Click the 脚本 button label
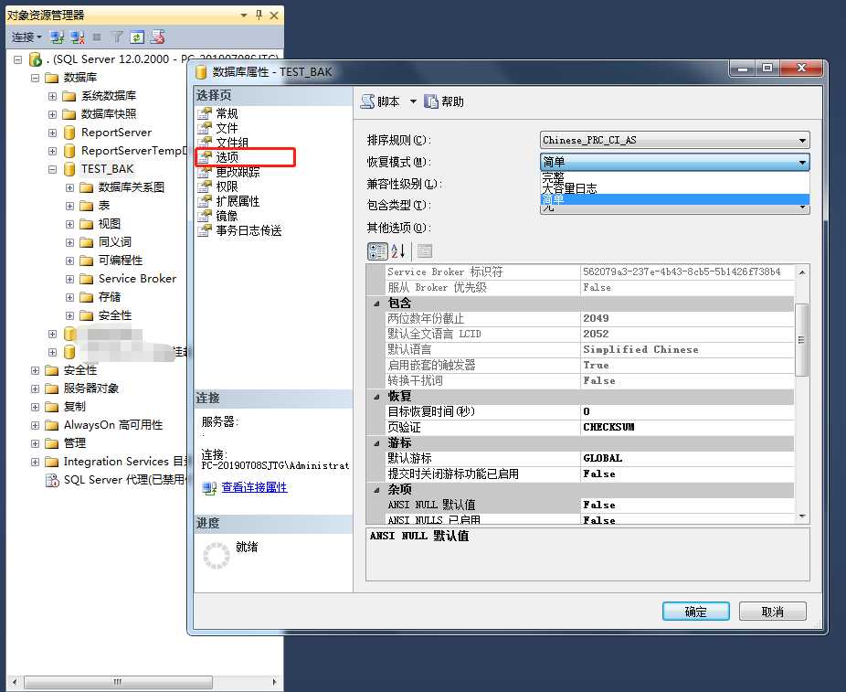846x692 pixels. pyautogui.click(x=388, y=101)
